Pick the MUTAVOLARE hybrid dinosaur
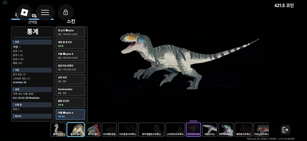The height and width of the screenshot is (141, 307). tap(193, 130)
